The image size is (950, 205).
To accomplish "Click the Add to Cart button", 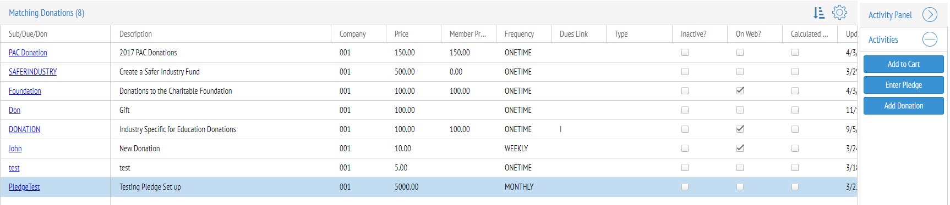I will [x=903, y=64].
